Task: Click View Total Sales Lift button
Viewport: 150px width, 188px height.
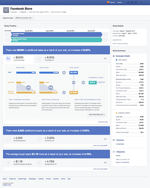Action: pos(97,114)
